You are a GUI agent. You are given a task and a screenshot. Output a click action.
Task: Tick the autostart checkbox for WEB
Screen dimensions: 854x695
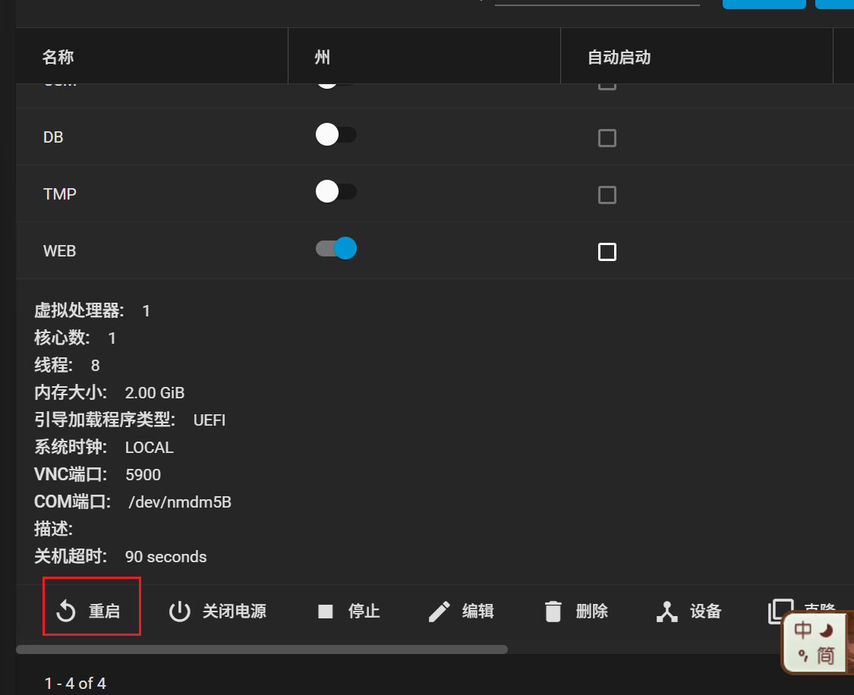607,252
